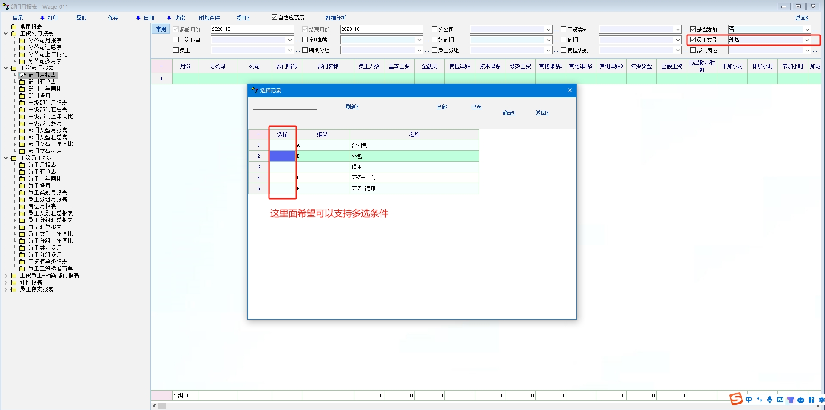Click the horizontal scrollbar thumb at the bottom
This screenshot has width=825, height=410.
[x=162, y=406]
